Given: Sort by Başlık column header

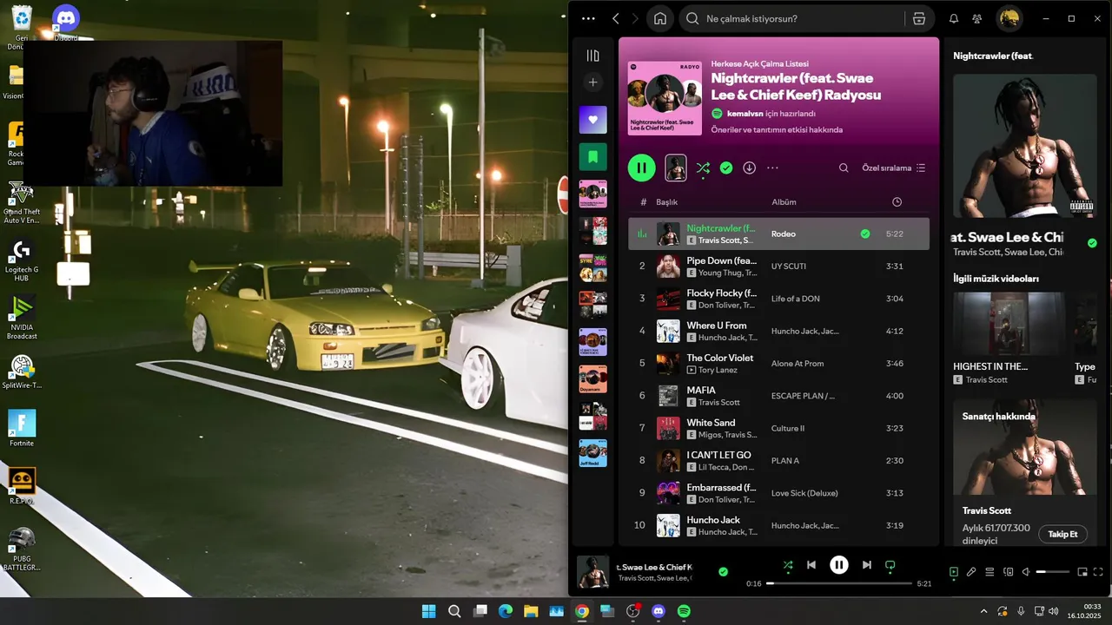Looking at the screenshot, I should [666, 202].
